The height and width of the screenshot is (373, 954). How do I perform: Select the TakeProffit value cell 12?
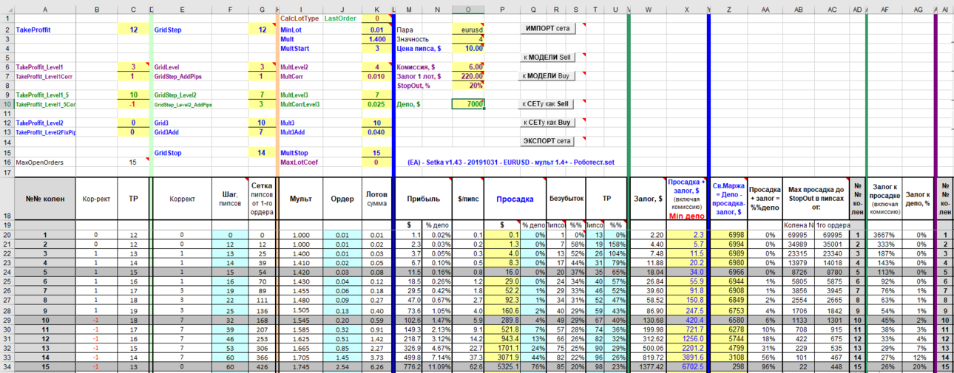(x=133, y=29)
